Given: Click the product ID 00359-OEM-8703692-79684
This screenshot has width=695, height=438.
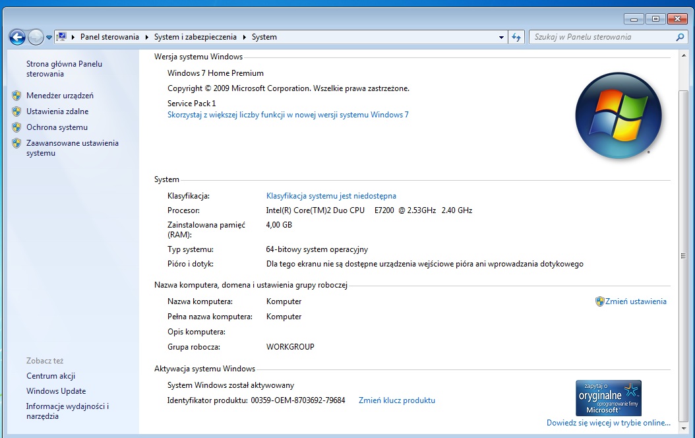Looking at the screenshot, I should click(x=298, y=400).
